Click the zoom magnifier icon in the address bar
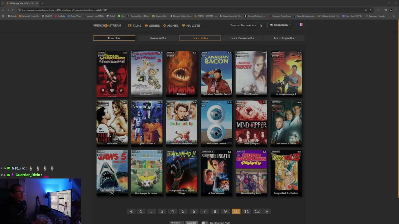This screenshot has width=399, height=224. 366,10
